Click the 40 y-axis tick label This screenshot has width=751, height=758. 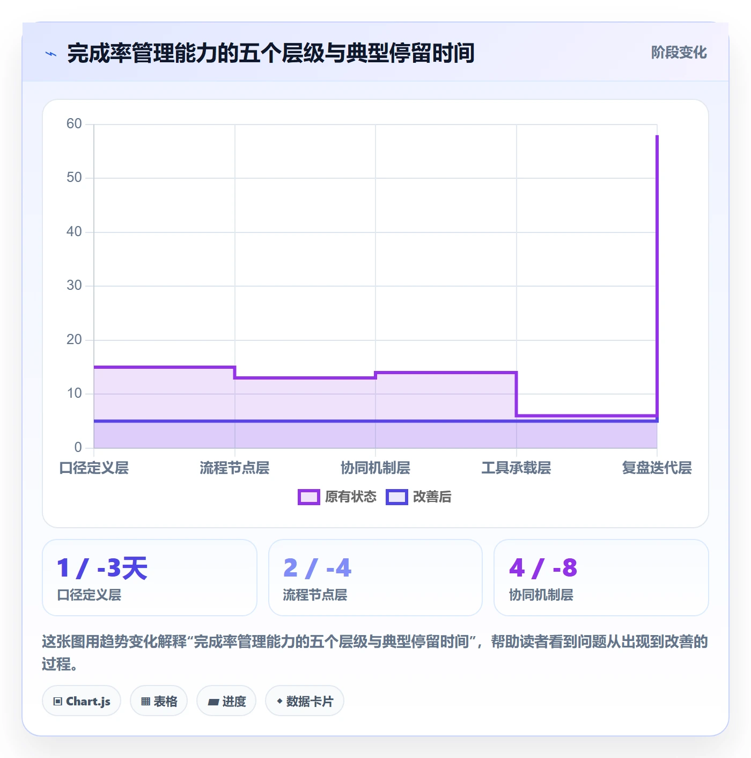coord(74,232)
